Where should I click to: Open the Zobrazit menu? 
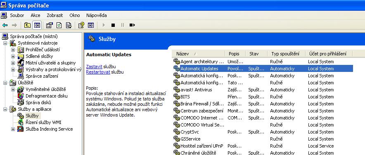55,15
